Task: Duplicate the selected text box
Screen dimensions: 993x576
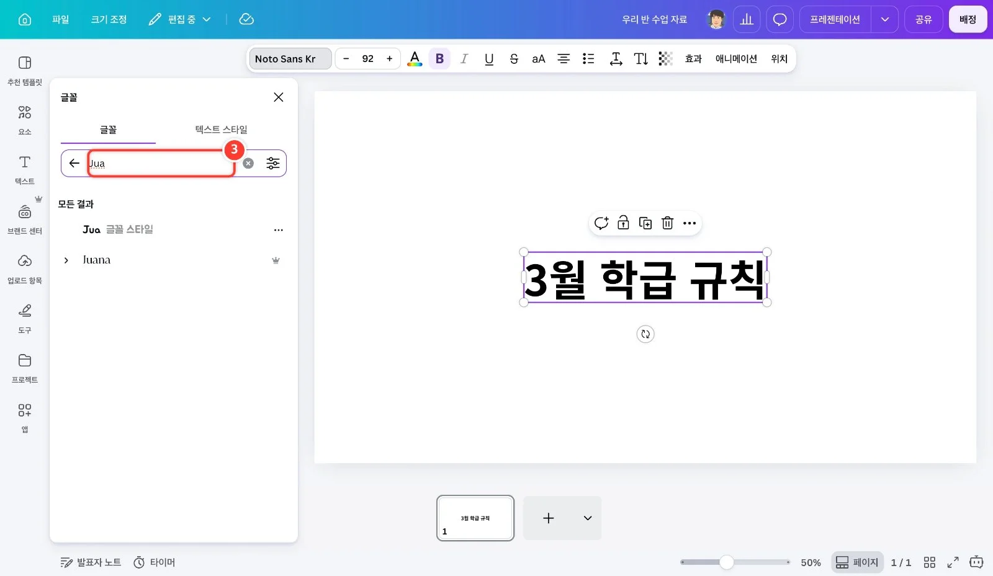Action: 645,223
